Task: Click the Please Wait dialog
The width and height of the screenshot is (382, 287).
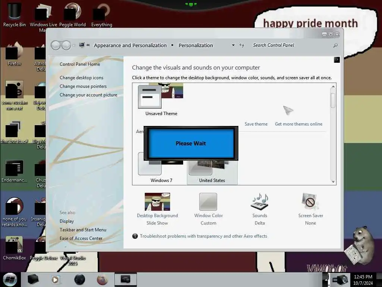Action: pos(191,143)
